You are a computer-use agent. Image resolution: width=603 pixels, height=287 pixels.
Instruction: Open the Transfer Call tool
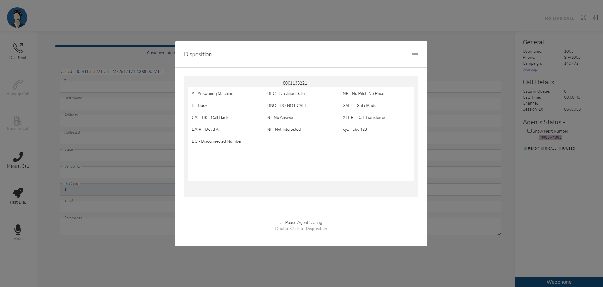pos(18,123)
